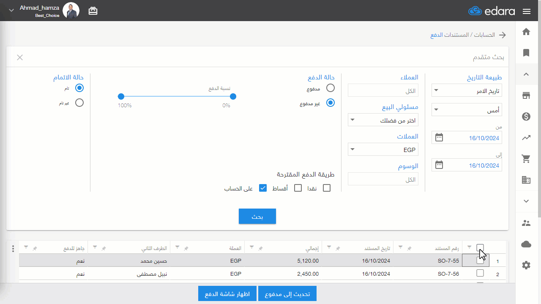541x304 pixels.
Task: Open the EGP currency dropdown
Action: click(x=383, y=149)
